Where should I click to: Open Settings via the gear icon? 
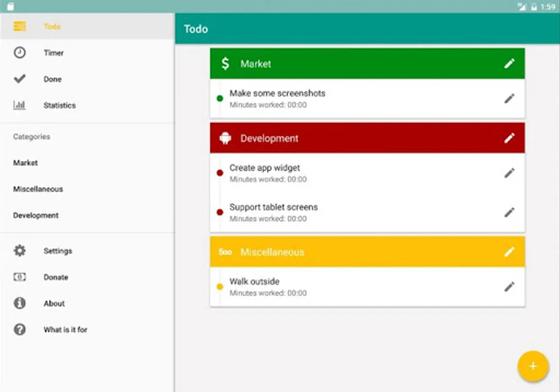coord(20,251)
